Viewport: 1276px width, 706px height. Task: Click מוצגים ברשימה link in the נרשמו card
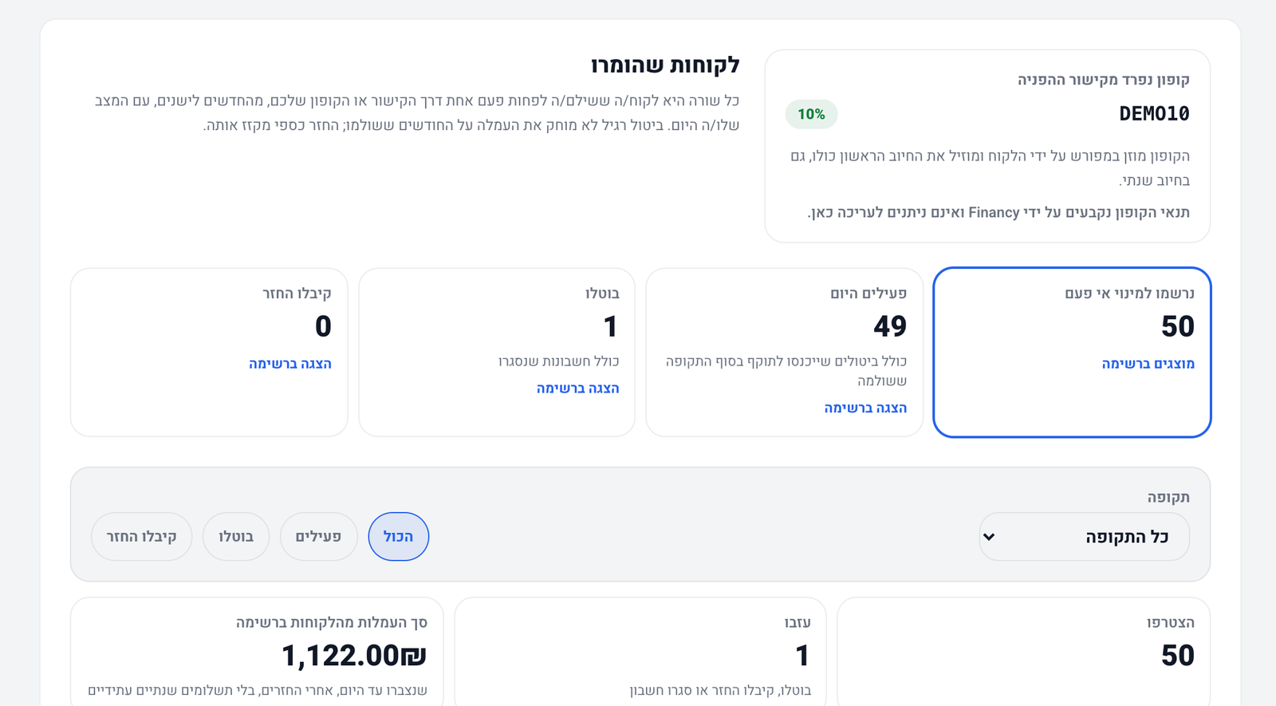(x=1148, y=364)
